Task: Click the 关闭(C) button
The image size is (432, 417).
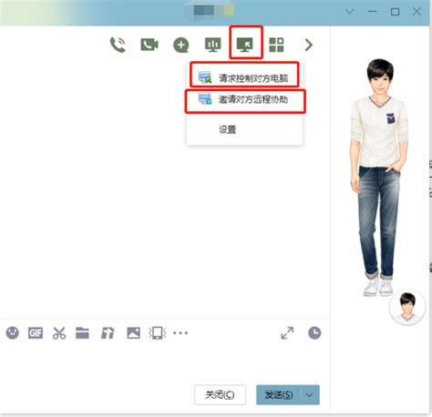Action: 220,394
